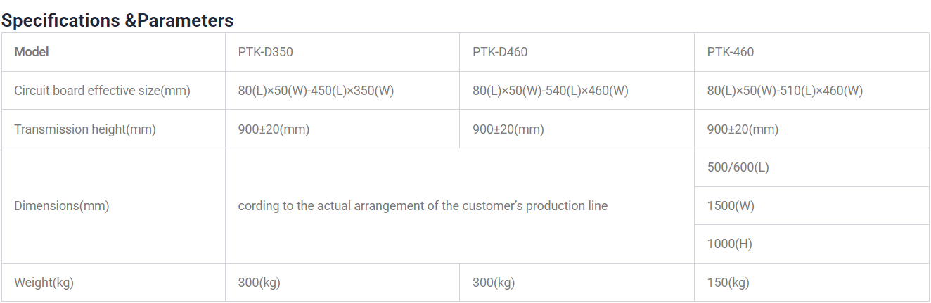The height and width of the screenshot is (303, 931).
Task: Click the Transmission height(mm) row label
Action: click(85, 129)
